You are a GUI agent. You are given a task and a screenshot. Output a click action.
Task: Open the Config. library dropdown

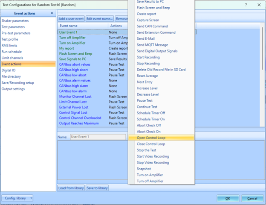coord(17,198)
